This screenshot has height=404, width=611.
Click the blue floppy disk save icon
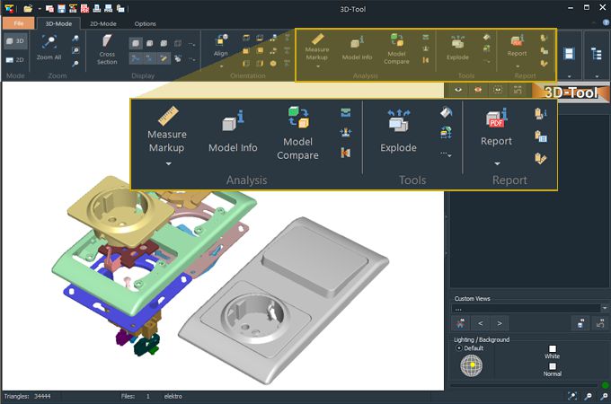[x=62, y=9]
